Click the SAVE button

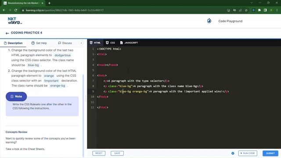[117, 153]
